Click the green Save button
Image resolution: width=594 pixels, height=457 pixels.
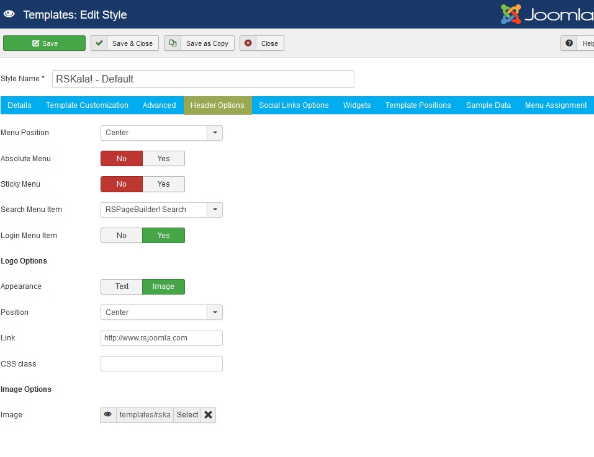(44, 43)
